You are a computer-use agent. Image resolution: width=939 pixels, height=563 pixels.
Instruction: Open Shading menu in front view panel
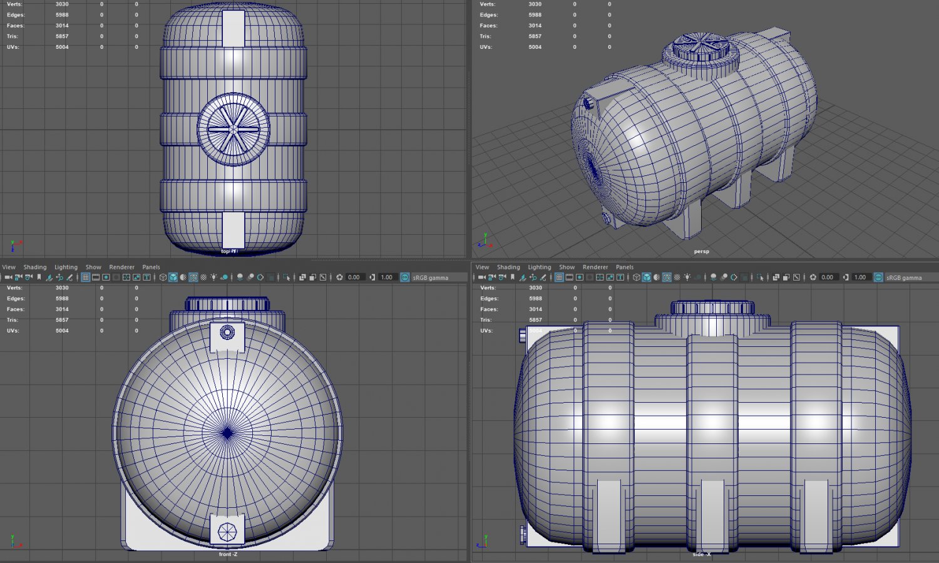[35, 267]
